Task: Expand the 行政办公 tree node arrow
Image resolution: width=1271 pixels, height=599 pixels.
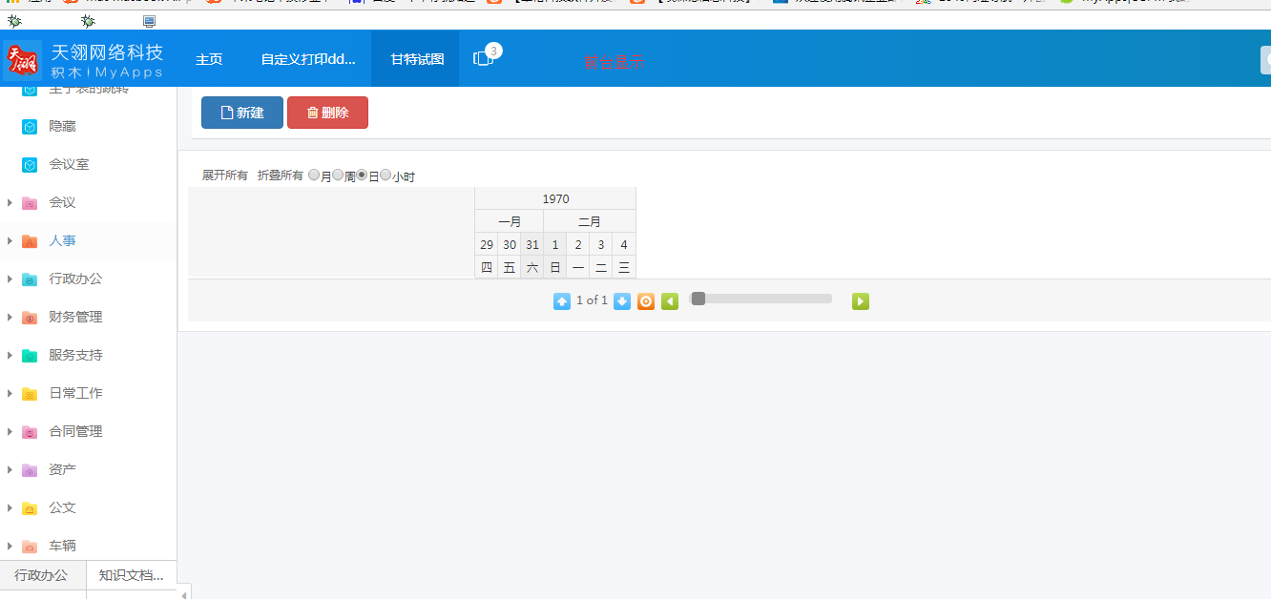Action: click(10, 279)
